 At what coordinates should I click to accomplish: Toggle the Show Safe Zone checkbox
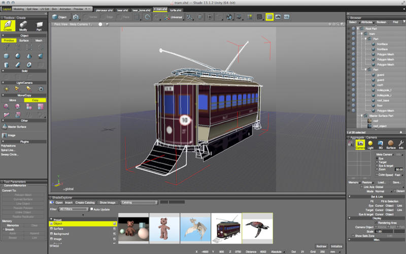pyautogui.click(x=354, y=236)
